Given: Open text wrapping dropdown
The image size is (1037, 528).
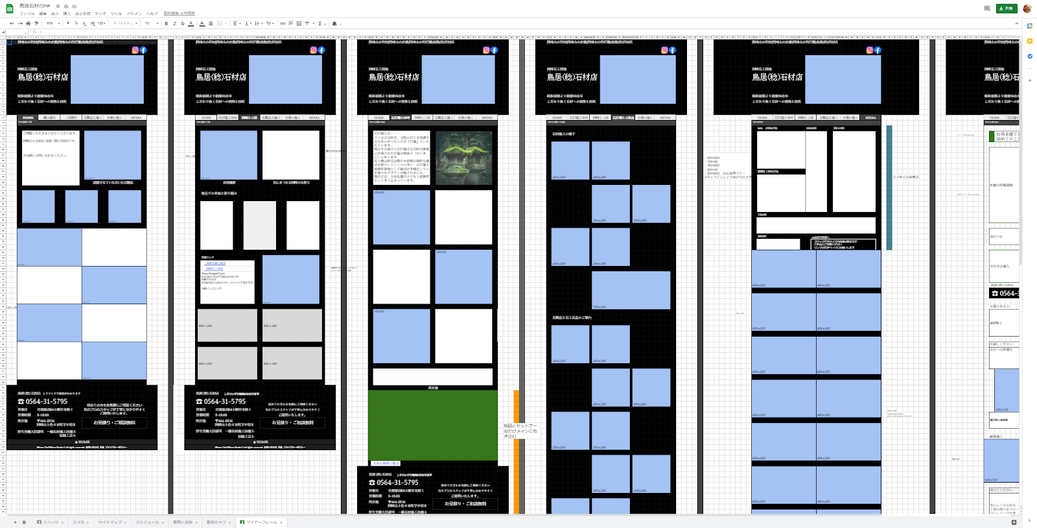Looking at the screenshot, I should tap(259, 23).
